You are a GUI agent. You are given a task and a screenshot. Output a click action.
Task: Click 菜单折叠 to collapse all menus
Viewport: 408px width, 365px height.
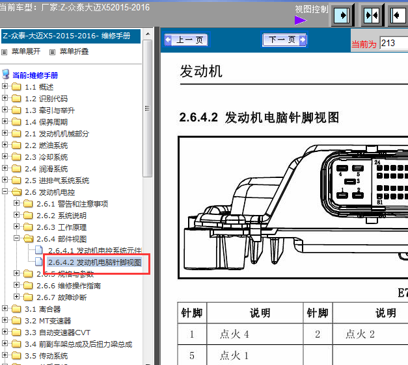tap(74, 51)
